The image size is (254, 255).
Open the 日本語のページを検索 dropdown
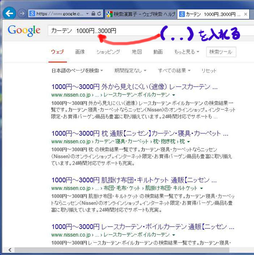coord(77,71)
